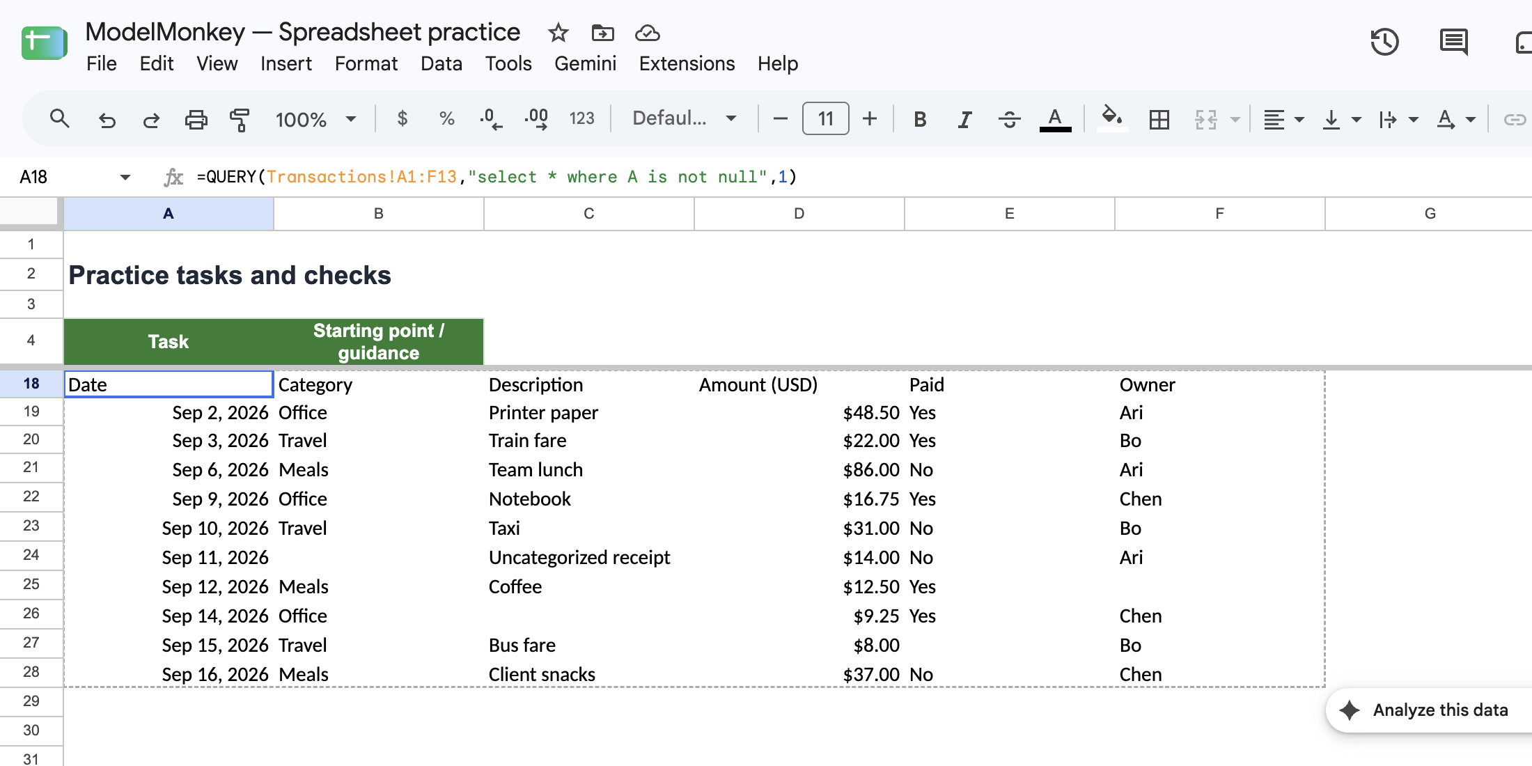Screen dimensions: 1532x766
Task: Toggle bold formatting
Action: tap(920, 119)
